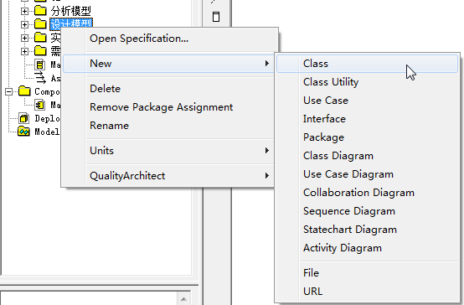The image size is (464, 305).
Task: Expand the 设计模型 package node
Action: 24,24
